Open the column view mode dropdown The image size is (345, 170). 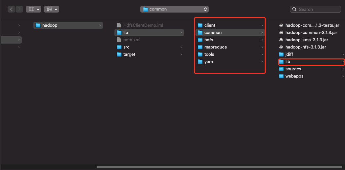coord(34,9)
